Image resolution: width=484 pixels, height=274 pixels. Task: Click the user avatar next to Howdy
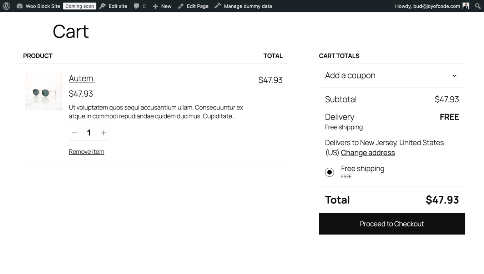(466, 6)
